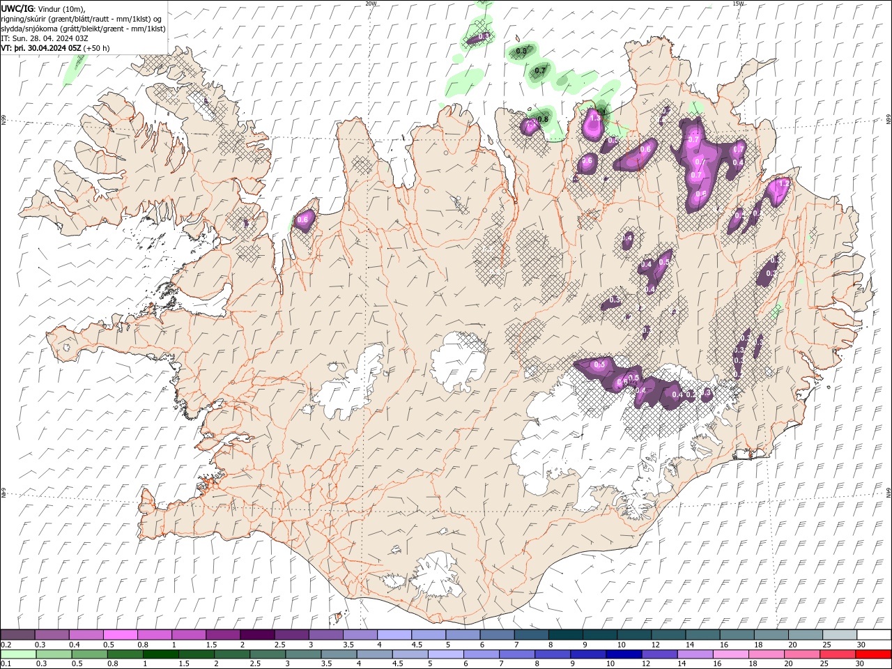Click the 'rigning/skúrir' legend description line

click(x=82, y=19)
